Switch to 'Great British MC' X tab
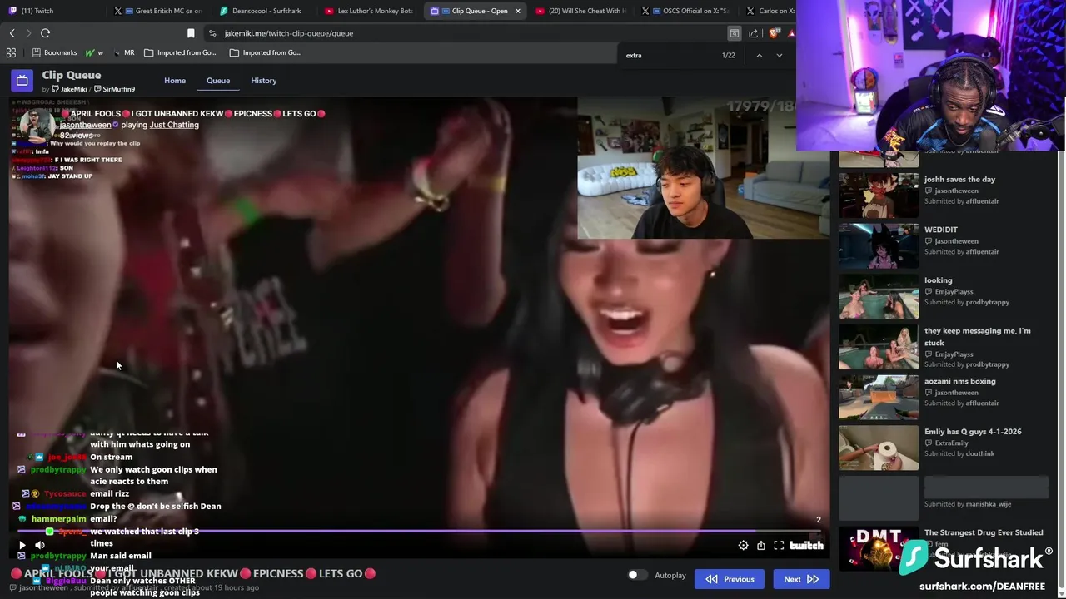The height and width of the screenshot is (599, 1066). pos(158,11)
